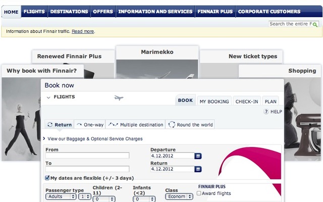Open the CORPORATE CUSTOMERS menu
Screen dimensions: 323x202
click(x=269, y=12)
